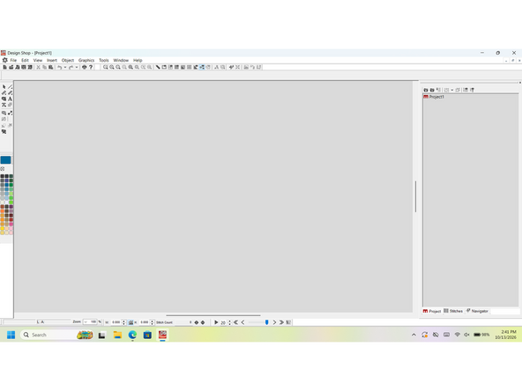Screen dimensions: 522x391
Task: Click the second icon in project panel toolbar
Action: pyautogui.click(x=432, y=90)
